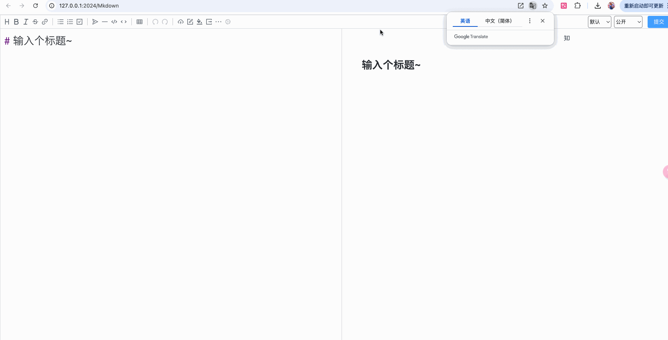Click the export arrow-box icon

[x=209, y=22]
